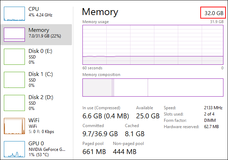This screenshot has height=160, width=228.
Task: Select Disk 0 (E:) in sidebar
Action: pos(36,57)
